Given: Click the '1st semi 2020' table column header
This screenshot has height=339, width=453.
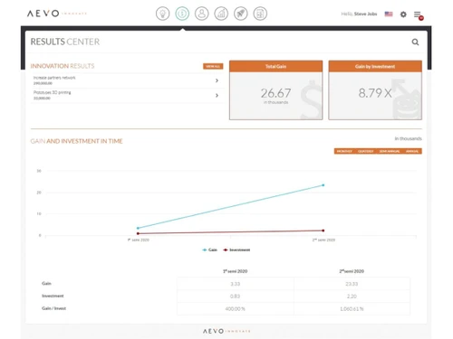Looking at the screenshot, I should tap(236, 271).
